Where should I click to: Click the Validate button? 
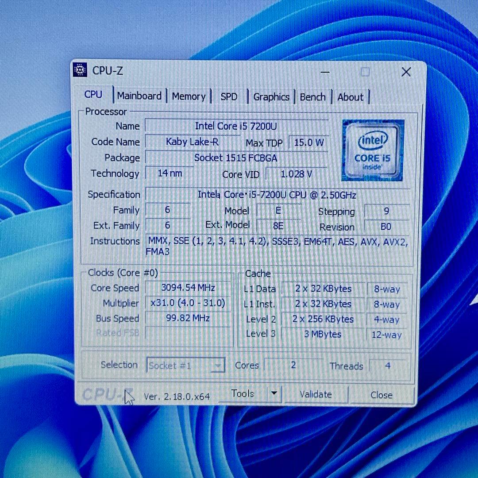(316, 394)
